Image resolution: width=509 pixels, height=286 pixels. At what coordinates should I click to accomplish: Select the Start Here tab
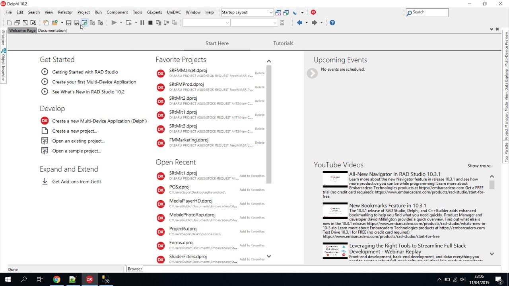coord(217,43)
